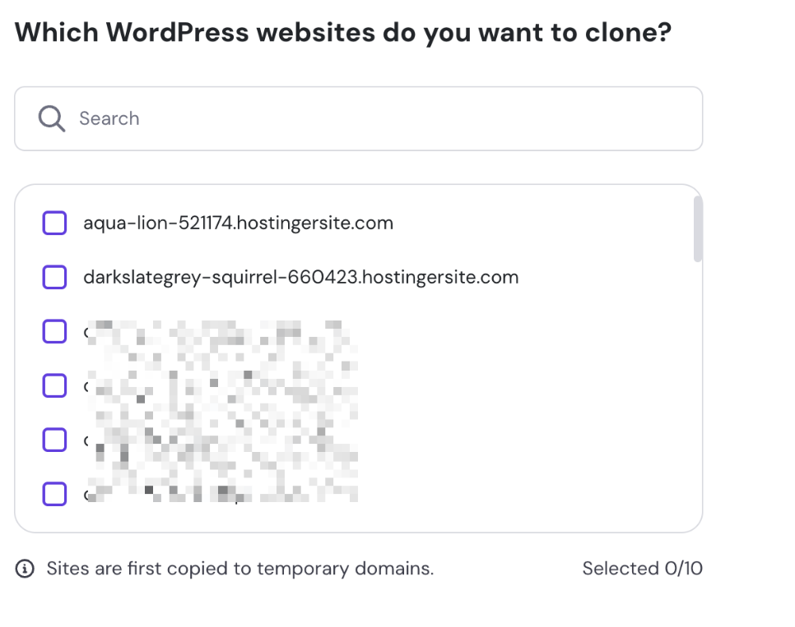This screenshot has width=795, height=627.
Task: Select the third checkbox in the site list
Action: point(54,332)
